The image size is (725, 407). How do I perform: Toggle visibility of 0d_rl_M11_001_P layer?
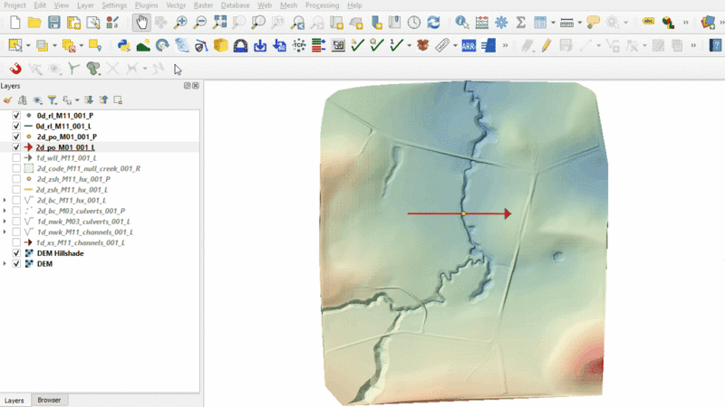point(16,116)
